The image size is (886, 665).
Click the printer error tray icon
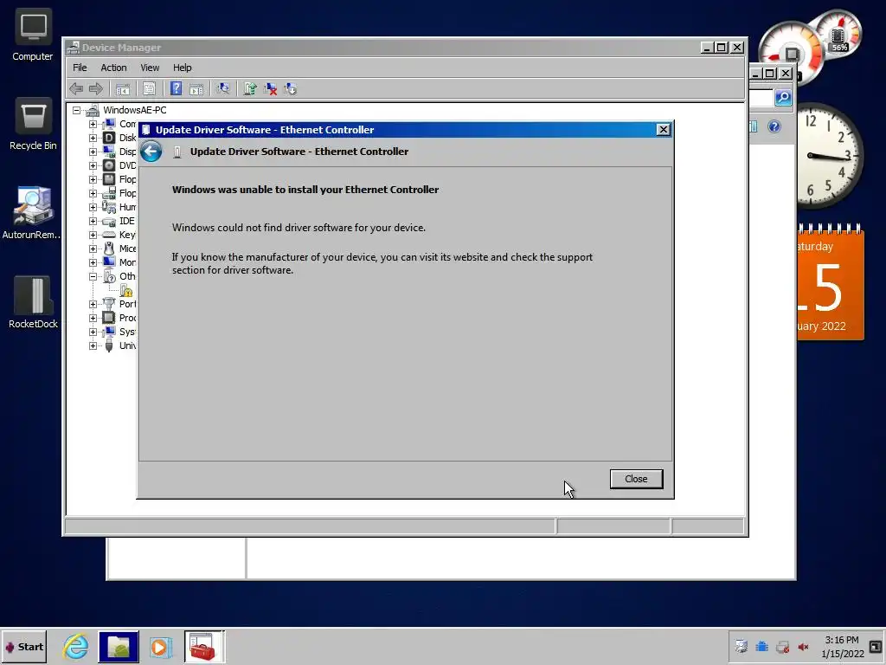click(782, 647)
